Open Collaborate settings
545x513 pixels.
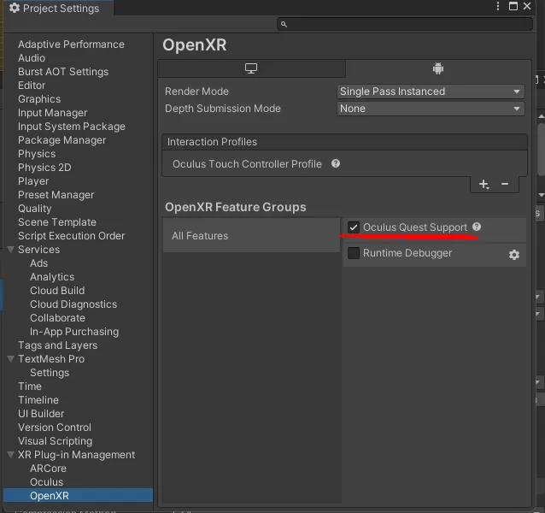pyautogui.click(x=58, y=318)
